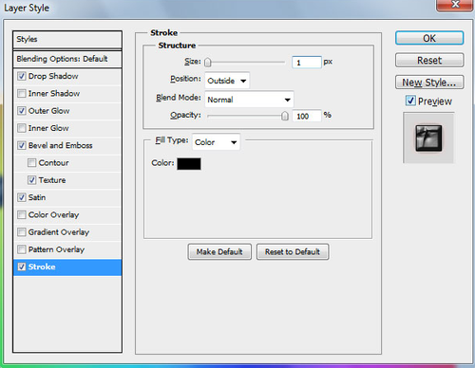
Task: Click the Make Default button
Action: click(219, 252)
